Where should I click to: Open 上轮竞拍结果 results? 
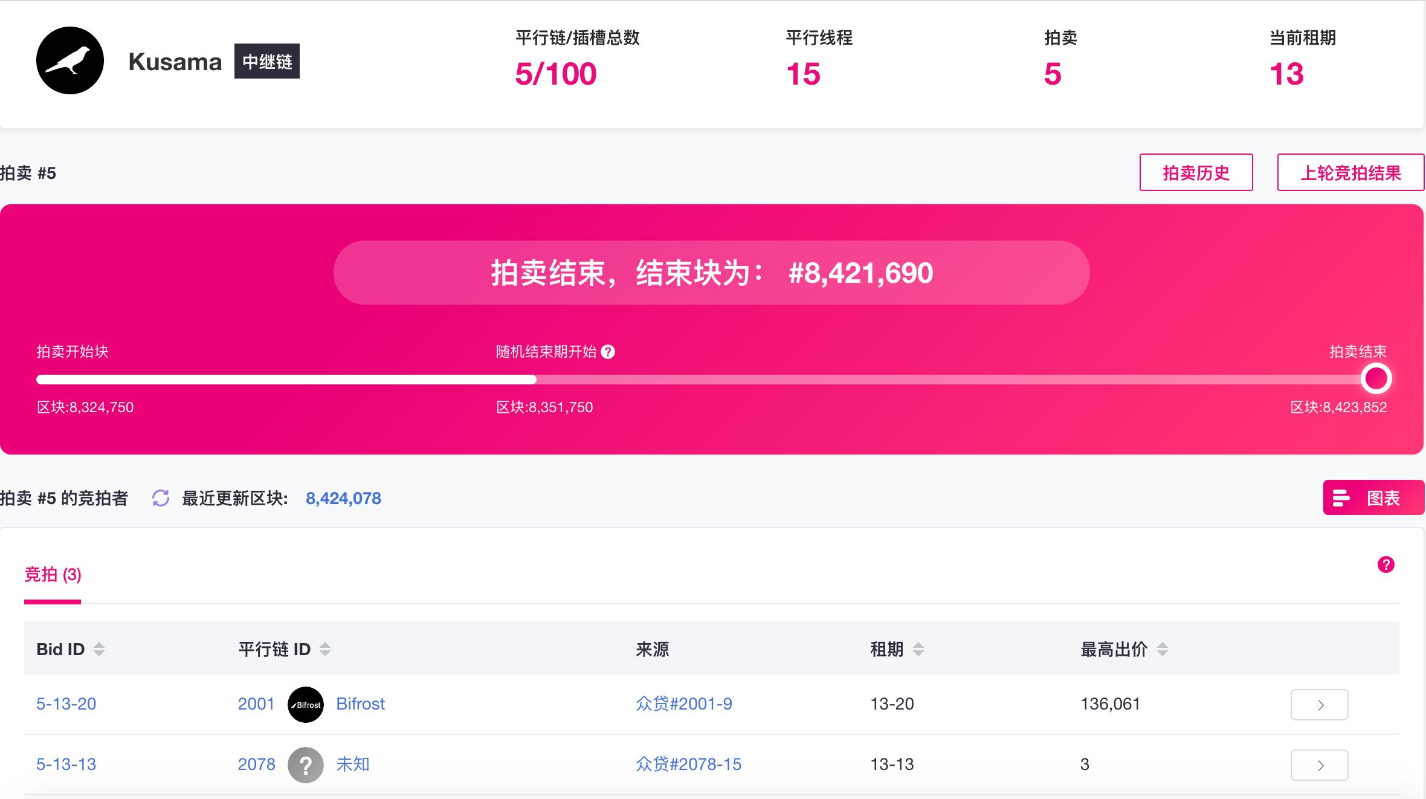[1351, 172]
